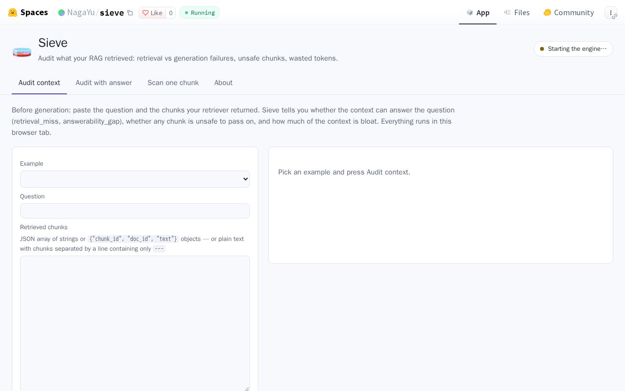
Task: Expand the Example dropdown
Action: 135,179
